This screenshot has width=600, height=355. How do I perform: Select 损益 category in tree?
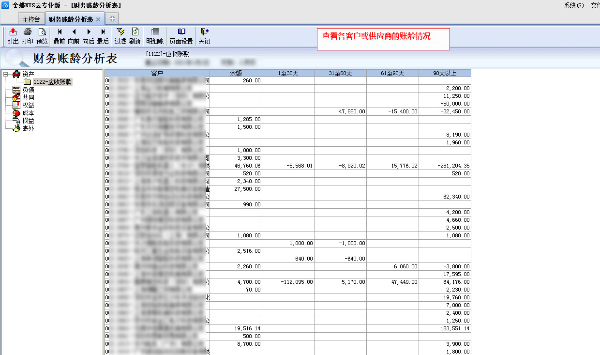(28, 121)
